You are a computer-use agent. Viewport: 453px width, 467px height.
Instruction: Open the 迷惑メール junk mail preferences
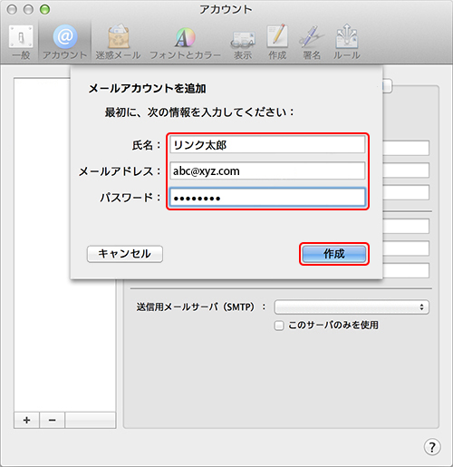point(118,42)
